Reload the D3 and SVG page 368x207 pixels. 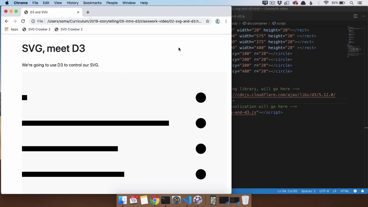click(x=23, y=21)
